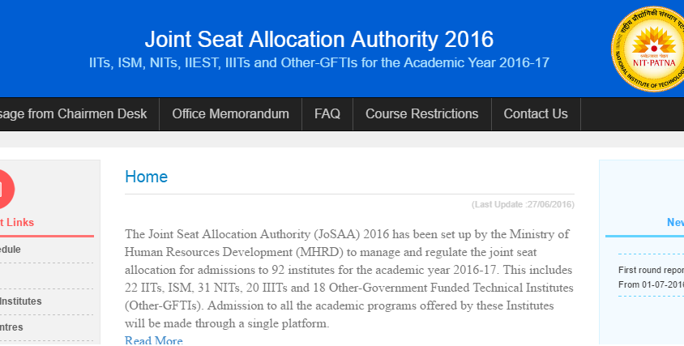
Task: Click the JoSAA introduction paragraph
Action: 348,279
